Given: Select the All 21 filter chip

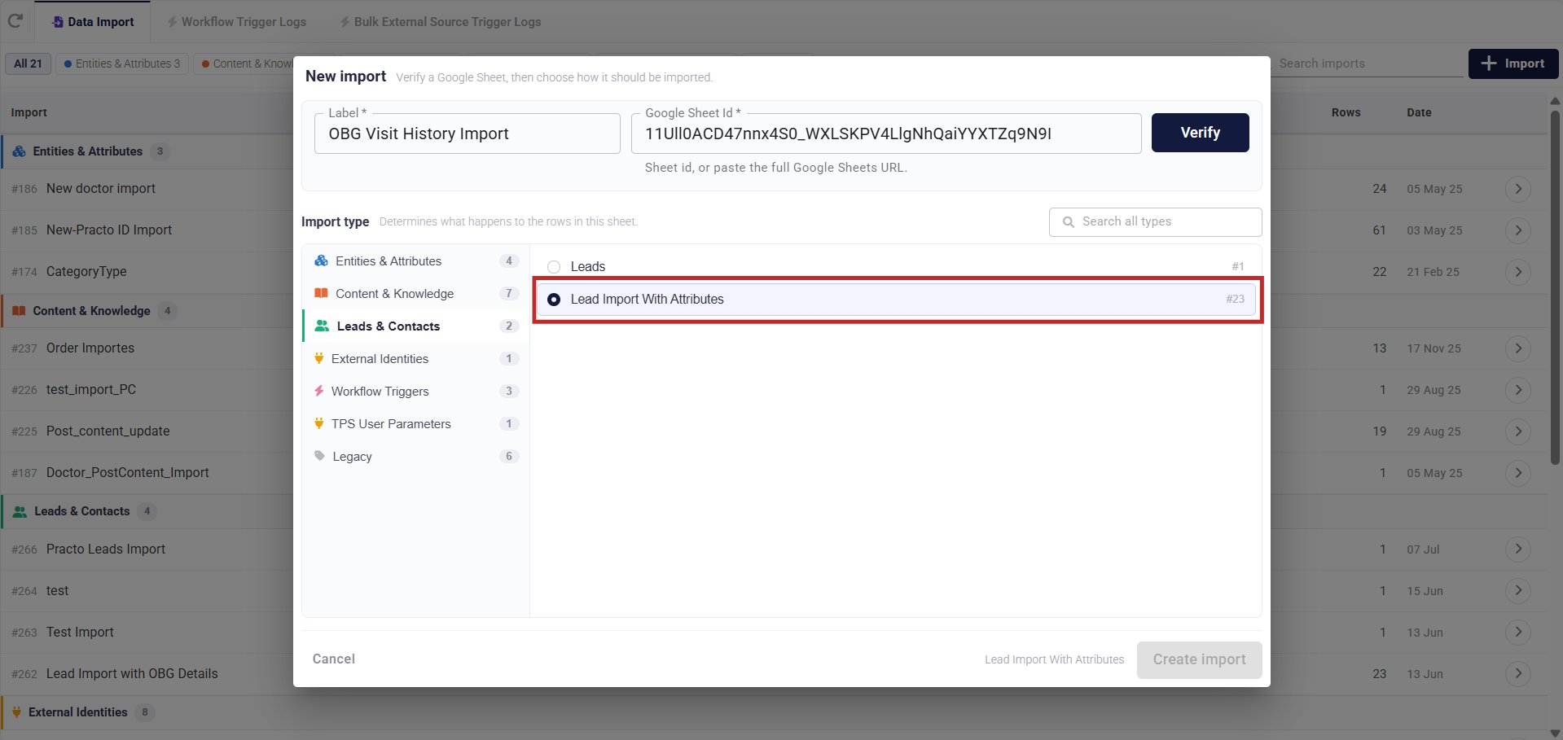Looking at the screenshot, I should coord(28,63).
